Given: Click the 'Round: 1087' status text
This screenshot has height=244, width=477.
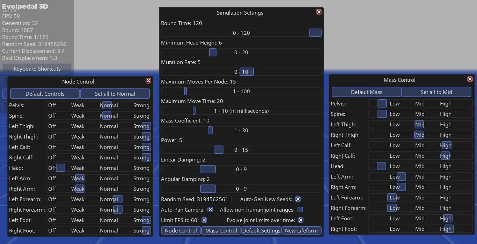Looking at the screenshot, I should (17, 30).
